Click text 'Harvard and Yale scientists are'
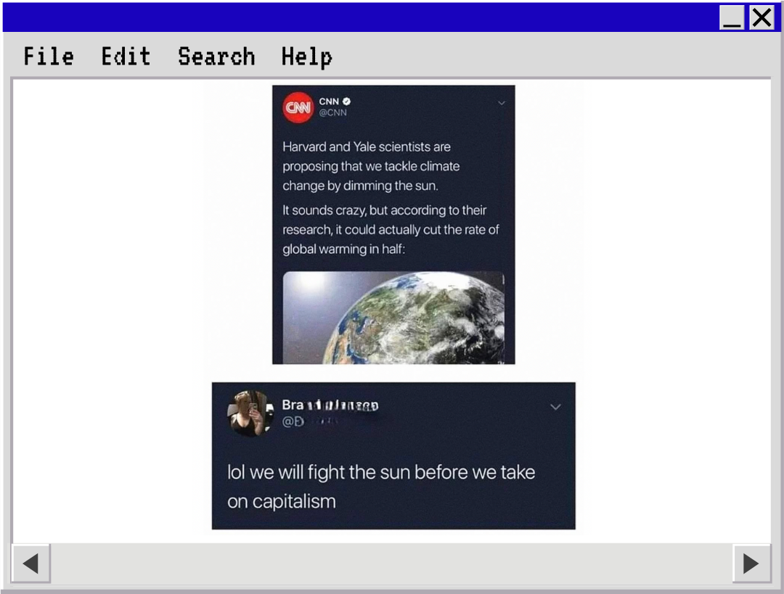 367,147
